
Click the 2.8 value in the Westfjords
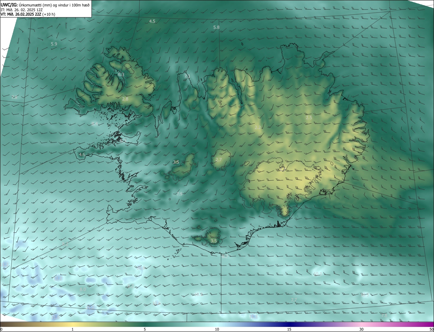[125, 99]
